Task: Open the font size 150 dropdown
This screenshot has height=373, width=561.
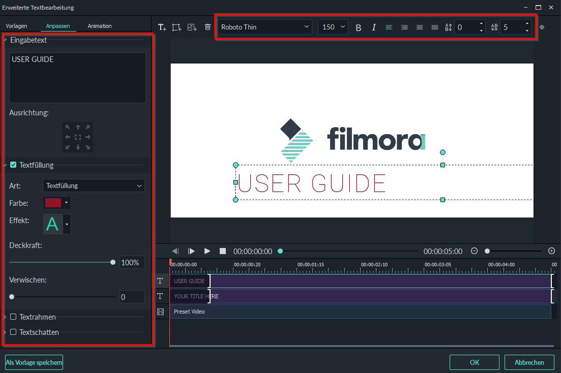Action: [x=333, y=27]
